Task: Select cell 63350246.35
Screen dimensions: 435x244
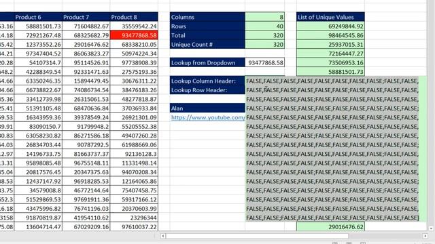Action: (x=38, y=81)
